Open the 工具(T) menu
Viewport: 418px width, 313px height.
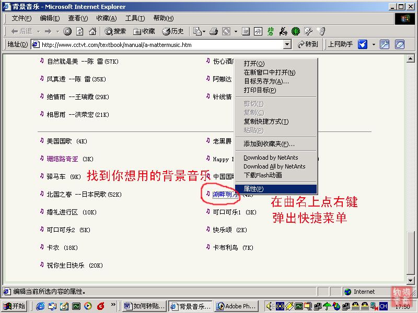click(x=135, y=18)
